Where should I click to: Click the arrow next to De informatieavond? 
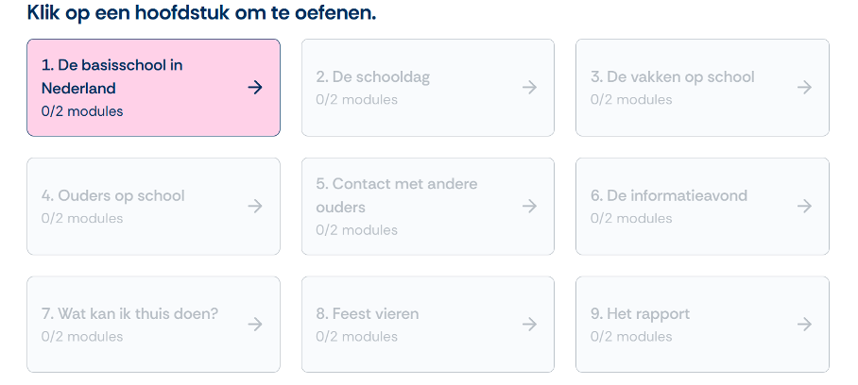tap(804, 207)
